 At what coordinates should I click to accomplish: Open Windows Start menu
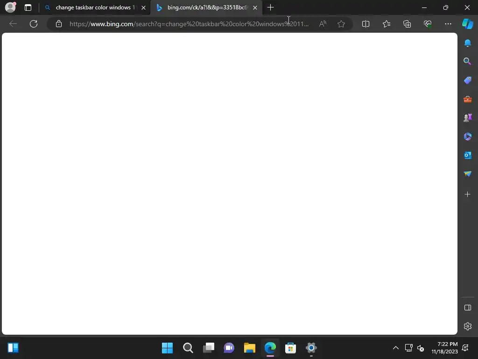tap(168, 348)
